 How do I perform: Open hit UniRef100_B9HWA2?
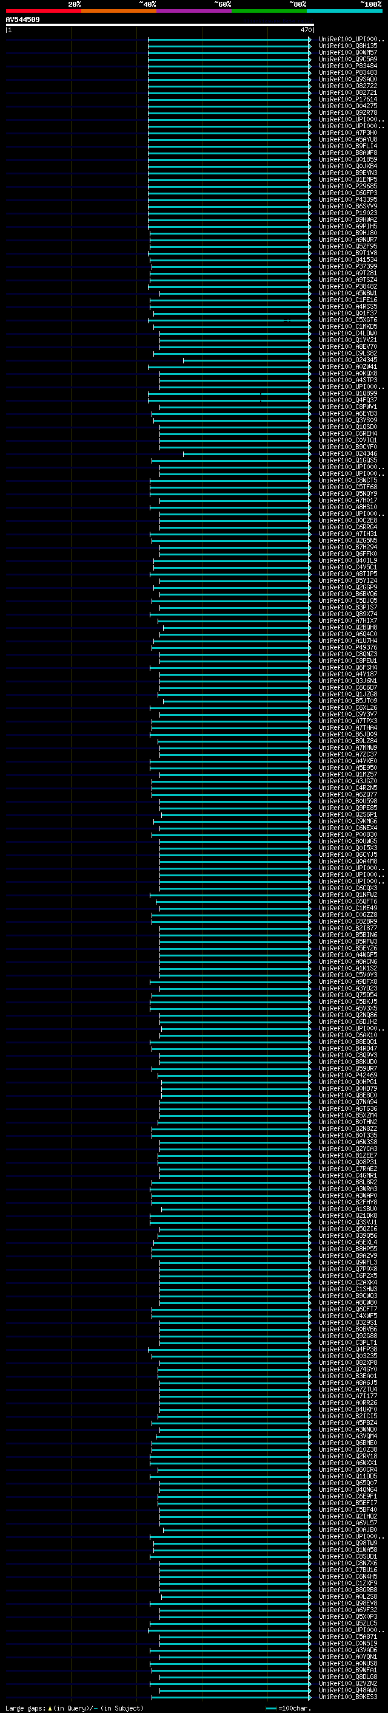(x=347, y=219)
